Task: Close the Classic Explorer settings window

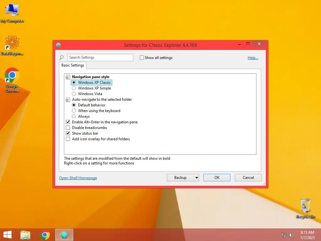Action: point(259,44)
